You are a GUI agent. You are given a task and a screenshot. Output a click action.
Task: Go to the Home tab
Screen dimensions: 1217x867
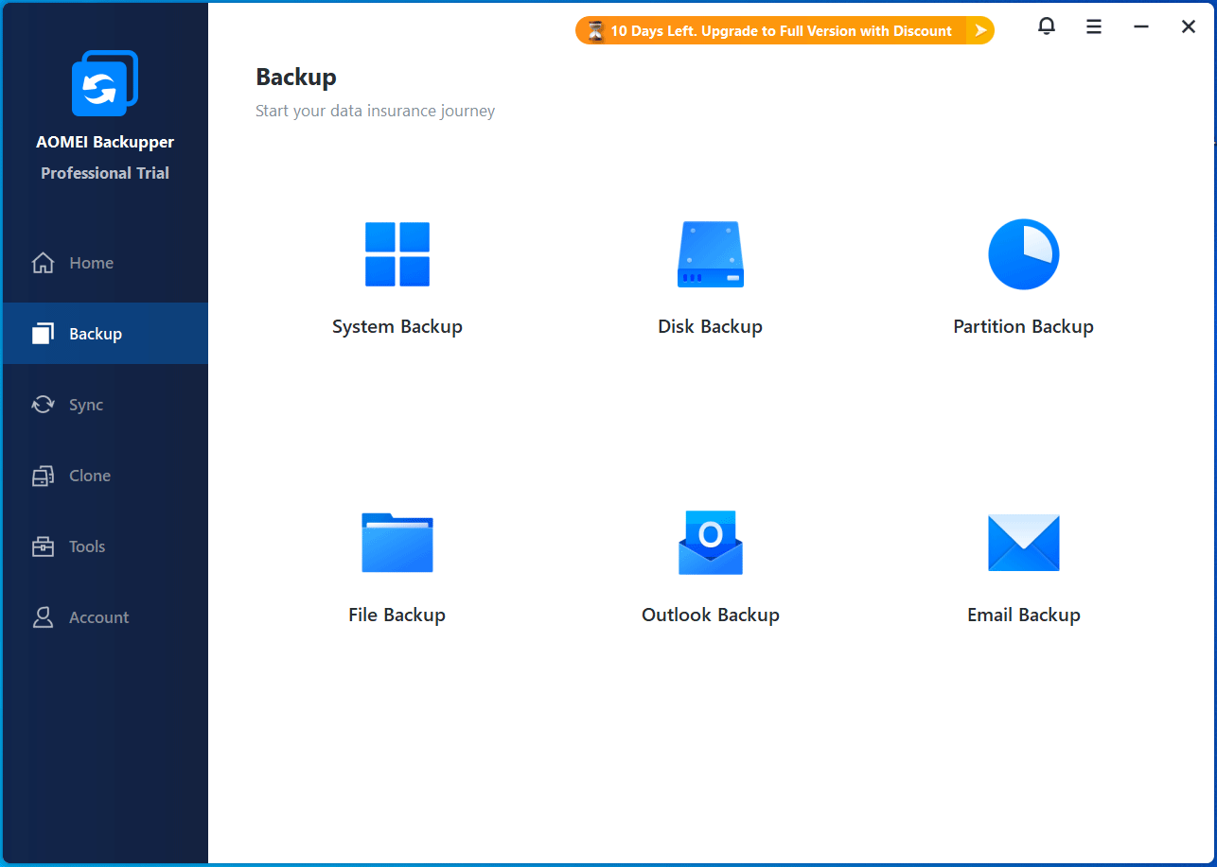[104, 263]
